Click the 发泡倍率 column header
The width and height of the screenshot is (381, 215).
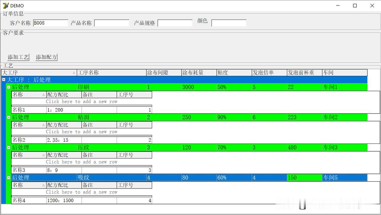coord(269,73)
